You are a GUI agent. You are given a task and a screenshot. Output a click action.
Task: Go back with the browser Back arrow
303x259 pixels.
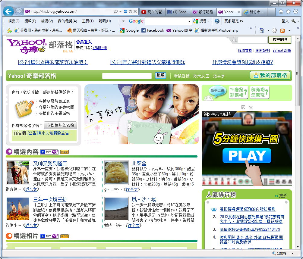coord(8,11)
